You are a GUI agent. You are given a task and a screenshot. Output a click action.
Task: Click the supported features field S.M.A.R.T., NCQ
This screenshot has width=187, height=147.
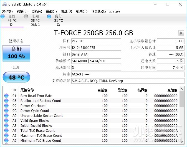(128, 81)
